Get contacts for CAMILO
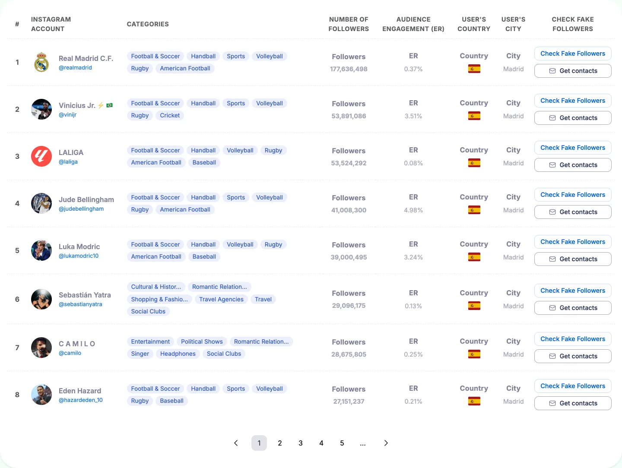The image size is (622, 468). [x=573, y=356]
